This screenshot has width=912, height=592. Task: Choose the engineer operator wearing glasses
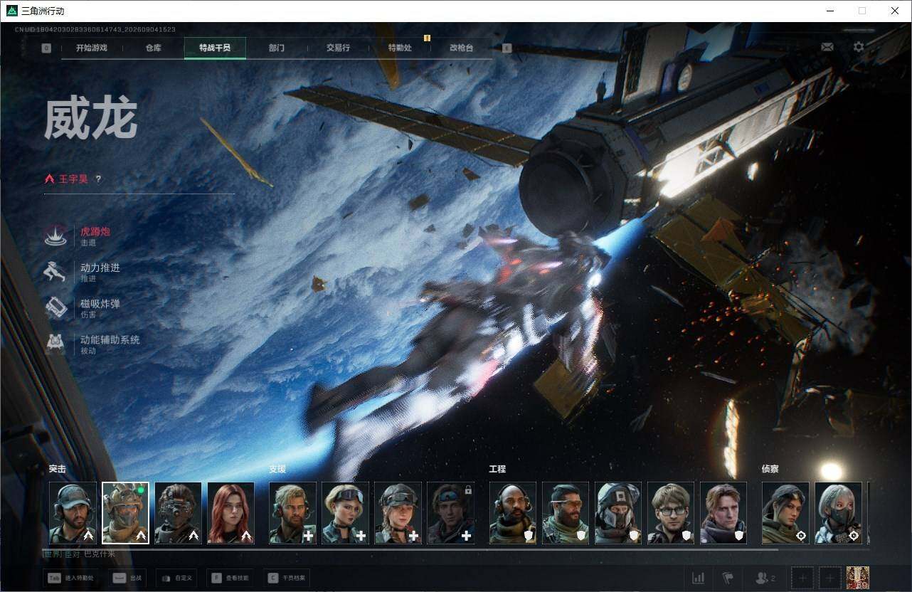pyautogui.click(x=671, y=513)
